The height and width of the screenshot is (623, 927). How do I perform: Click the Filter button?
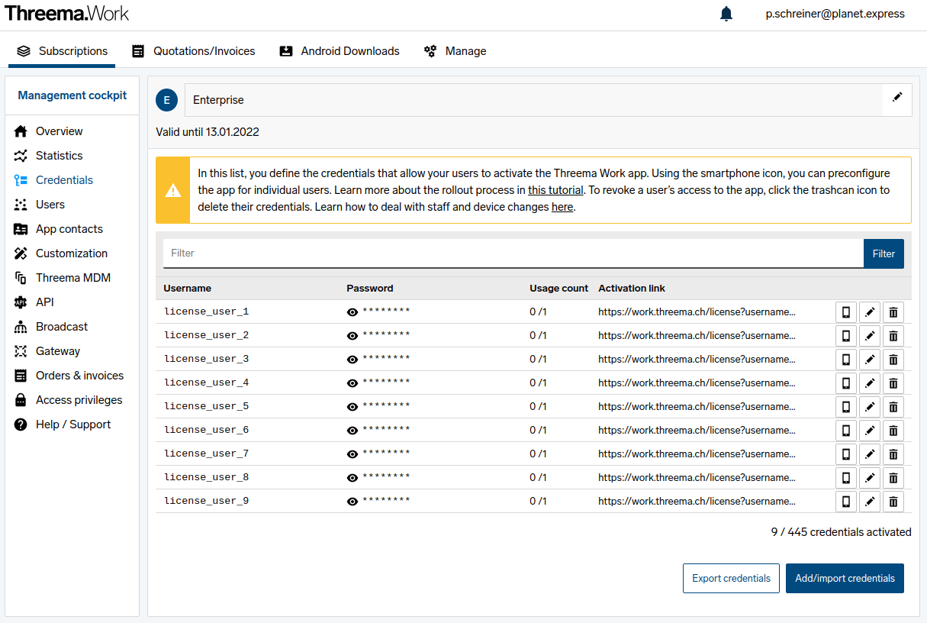click(884, 253)
